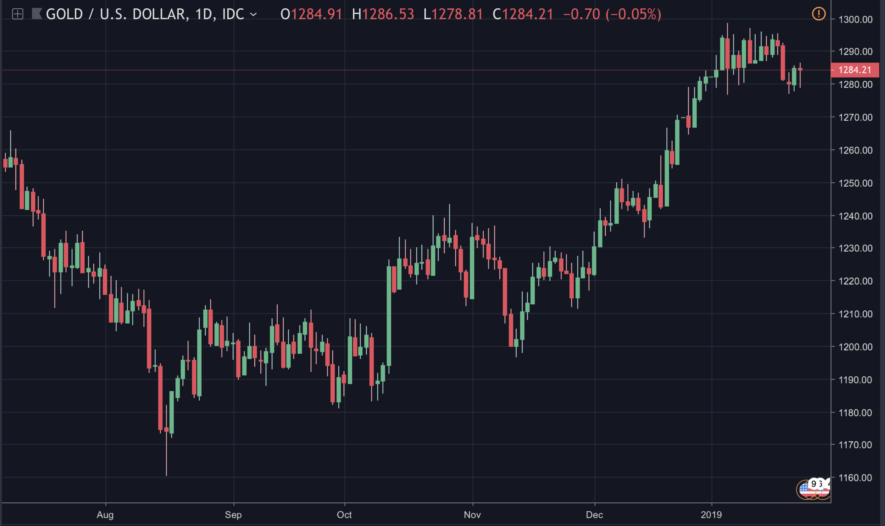This screenshot has height=526, width=885.
Task: Click the 1200.00 price axis label
Action: tap(856, 347)
